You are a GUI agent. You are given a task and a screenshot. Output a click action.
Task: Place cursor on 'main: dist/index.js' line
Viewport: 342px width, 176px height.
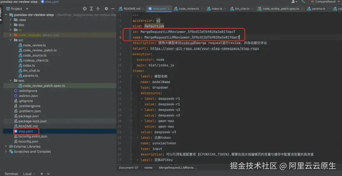[155, 65]
